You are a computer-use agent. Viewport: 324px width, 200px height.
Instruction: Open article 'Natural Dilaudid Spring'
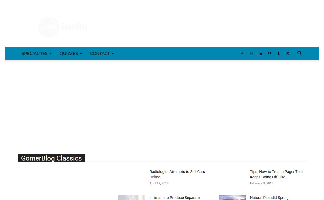tap(269, 198)
